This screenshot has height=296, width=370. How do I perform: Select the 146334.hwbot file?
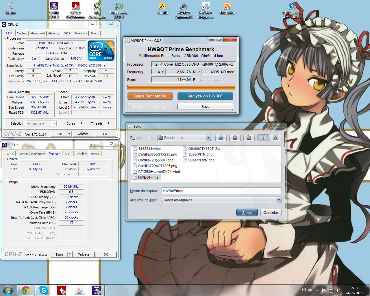[x=147, y=149]
